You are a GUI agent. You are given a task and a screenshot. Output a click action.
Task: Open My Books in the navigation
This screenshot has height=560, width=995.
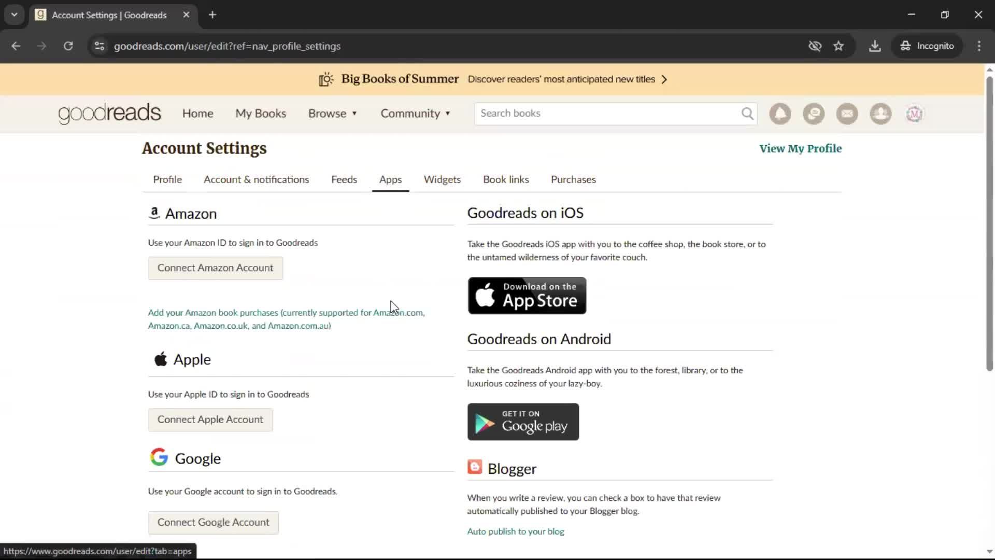(261, 114)
